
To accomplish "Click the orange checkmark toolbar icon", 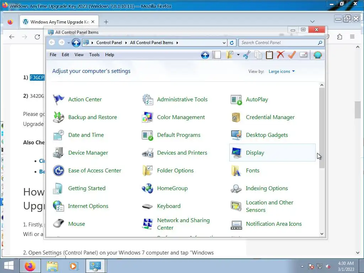I will 291,55.
